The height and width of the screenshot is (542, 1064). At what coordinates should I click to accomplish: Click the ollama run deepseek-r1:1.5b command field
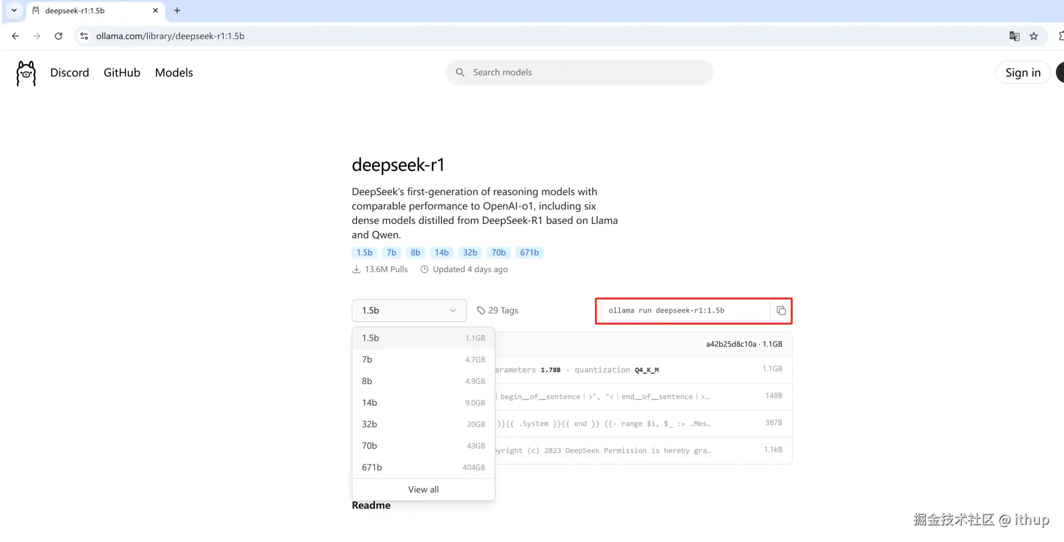tap(685, 310)
